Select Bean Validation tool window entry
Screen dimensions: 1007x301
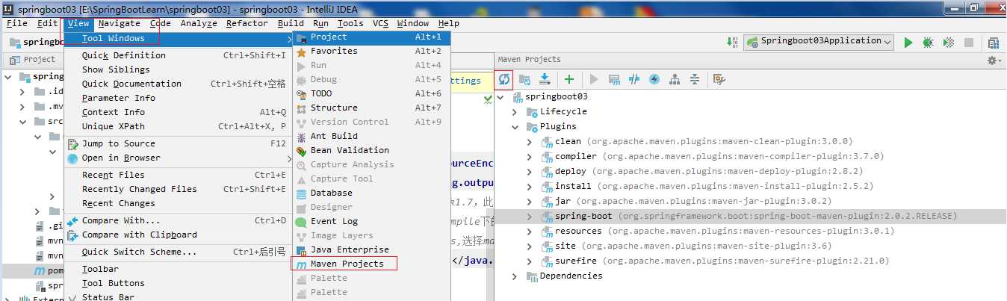point(371,150)
